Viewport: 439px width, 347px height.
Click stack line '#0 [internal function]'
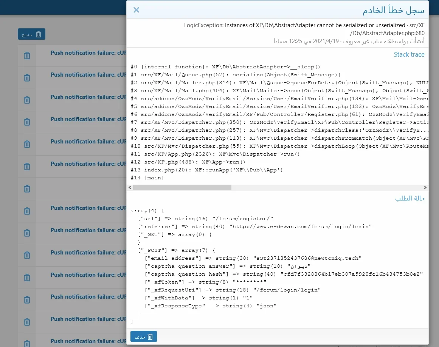coord(225,67)
